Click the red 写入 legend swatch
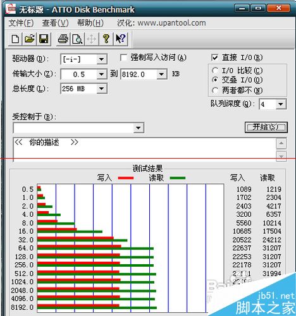Screen dimensions: 296x316 [126, 178]
